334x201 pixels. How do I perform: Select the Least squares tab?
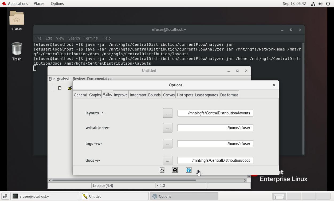click(x=206, y=95)
